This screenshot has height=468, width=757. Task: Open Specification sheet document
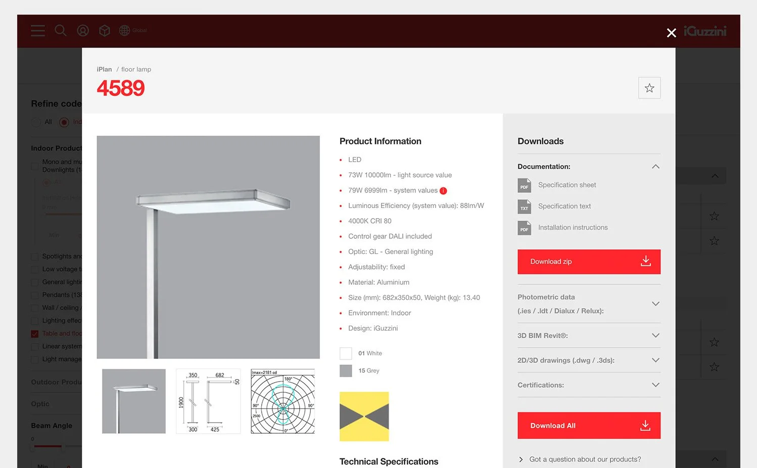pyautogui.click(x=567, y=185)
